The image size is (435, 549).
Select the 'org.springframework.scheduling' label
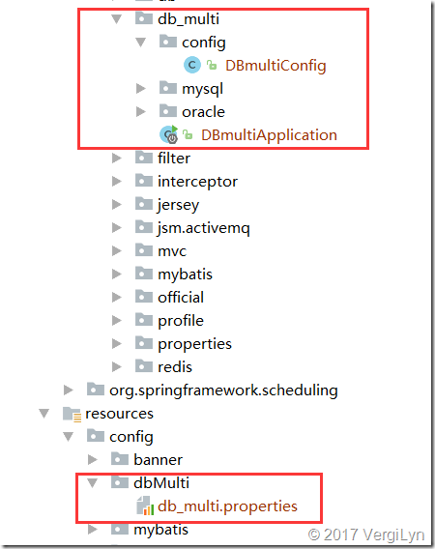pyautogui.click(x=223, y=390)
